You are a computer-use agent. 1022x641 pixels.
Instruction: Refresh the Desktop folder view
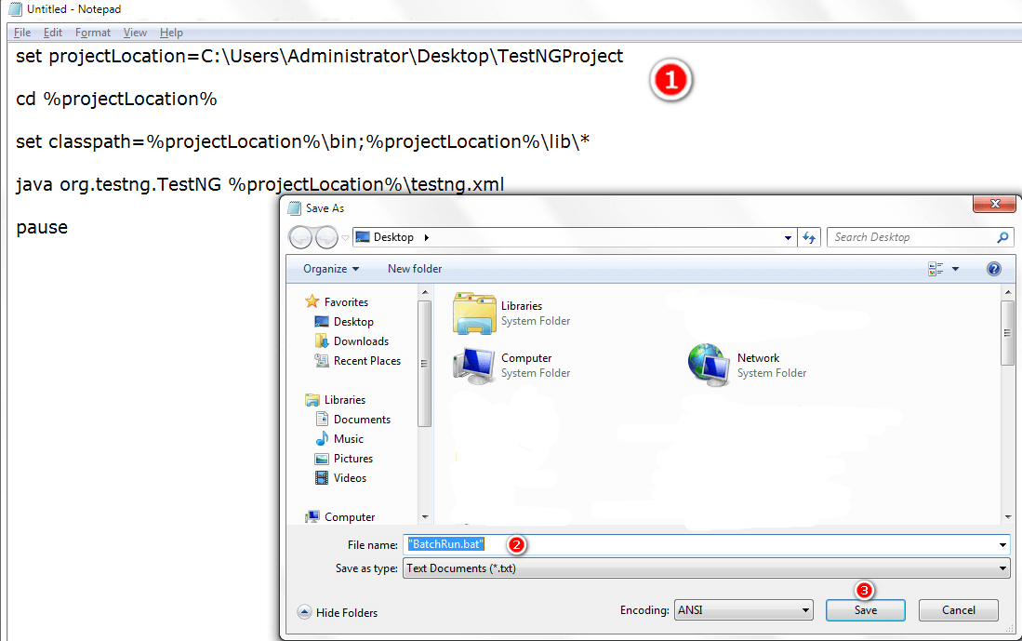(x=809, y=236)
